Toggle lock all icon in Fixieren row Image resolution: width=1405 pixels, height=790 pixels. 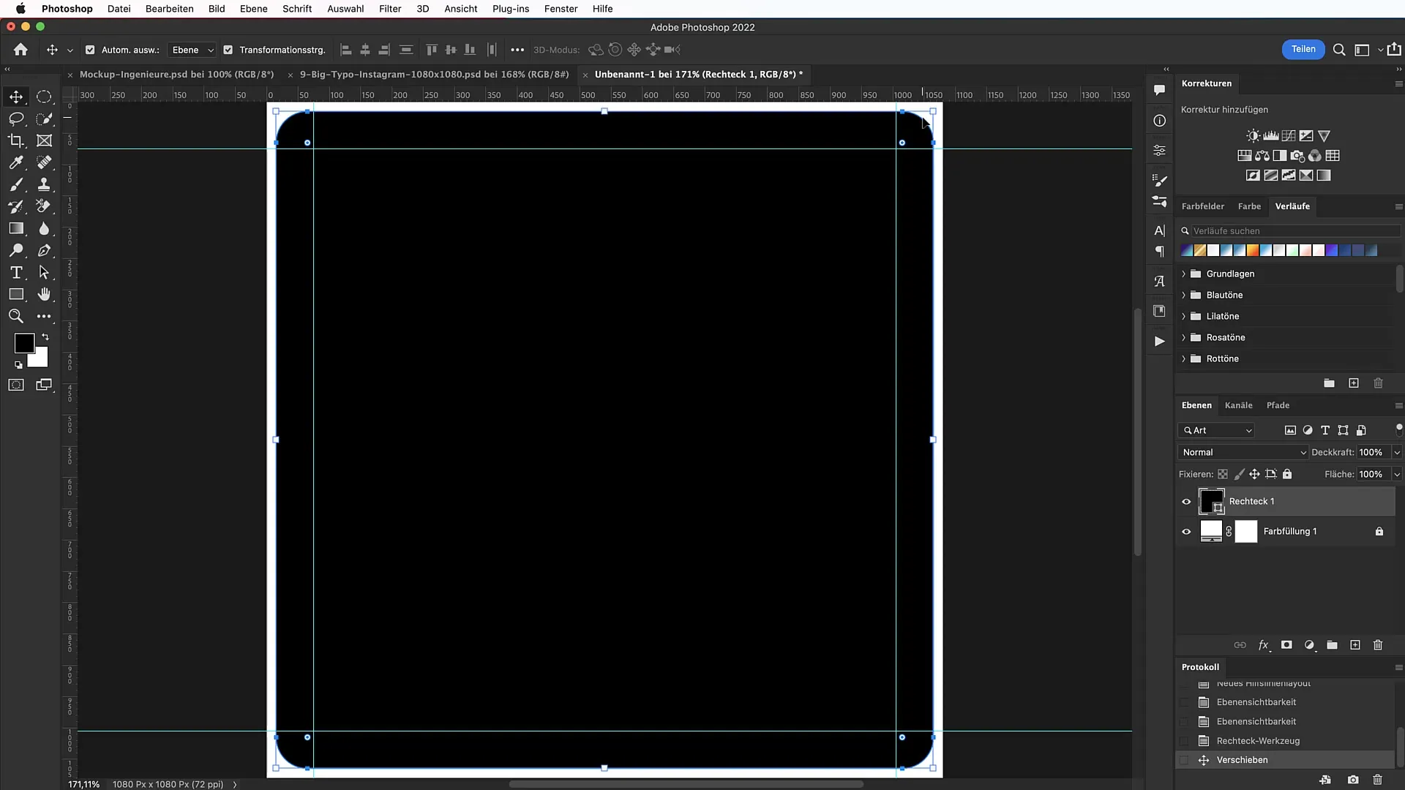[1287, 474]
